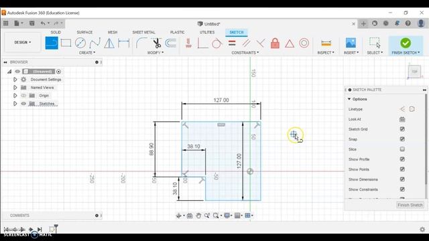Apply Concentric constraint
The image size is (429, 241).
point(304,43)
